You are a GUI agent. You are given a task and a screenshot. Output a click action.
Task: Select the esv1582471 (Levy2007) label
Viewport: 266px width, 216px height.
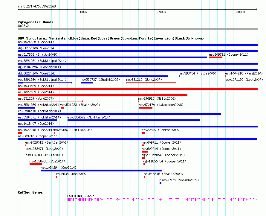pos(44,149)
